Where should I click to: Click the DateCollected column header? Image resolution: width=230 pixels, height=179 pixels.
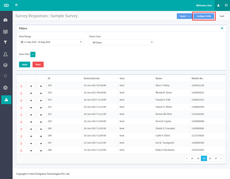[x=92, y=78]
